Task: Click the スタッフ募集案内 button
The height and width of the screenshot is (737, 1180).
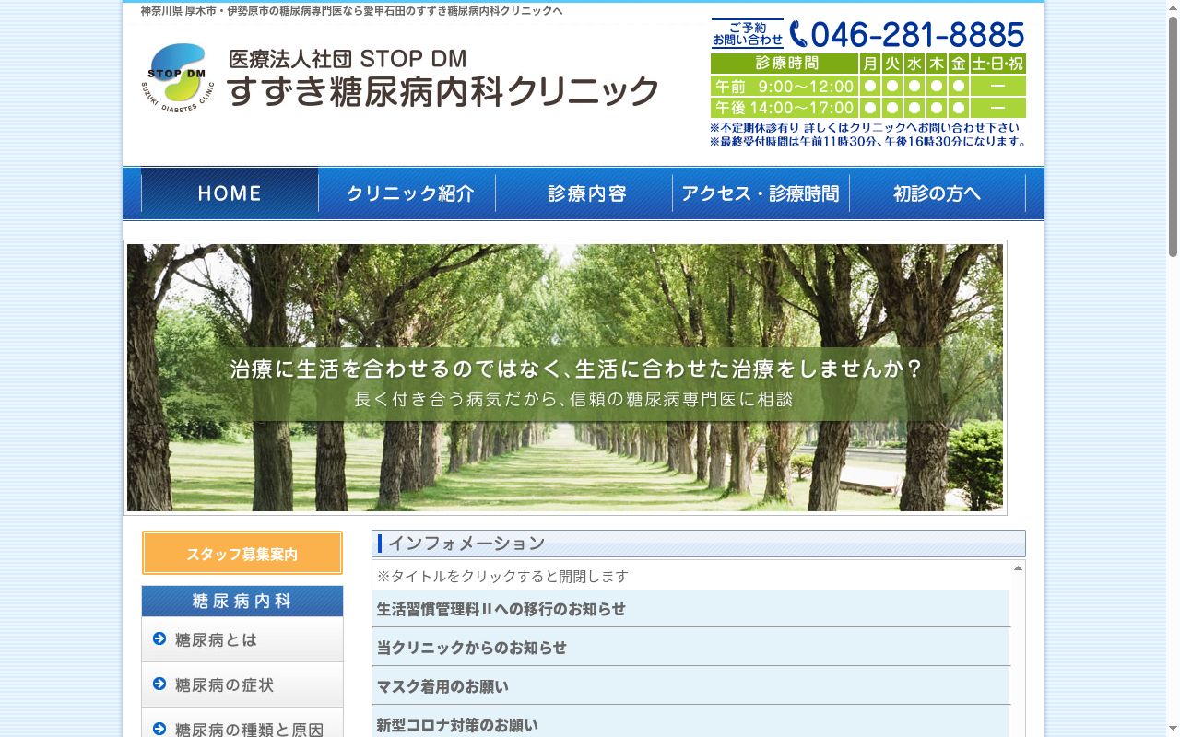Action: click(242, 554)
